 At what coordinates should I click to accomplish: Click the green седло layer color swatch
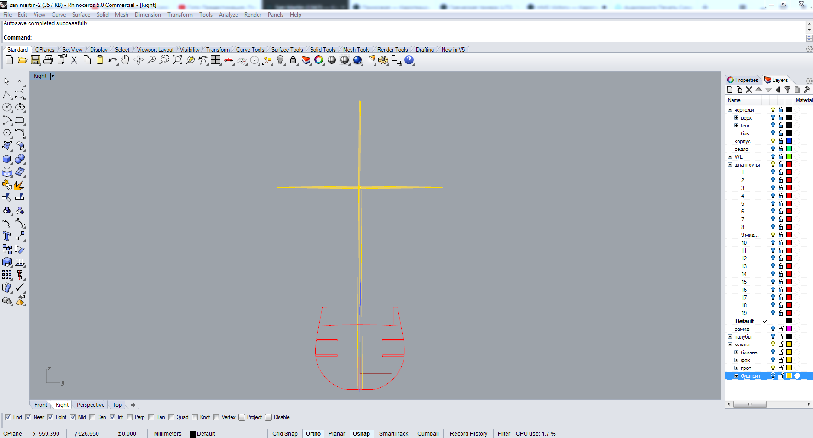pos(789,149)
